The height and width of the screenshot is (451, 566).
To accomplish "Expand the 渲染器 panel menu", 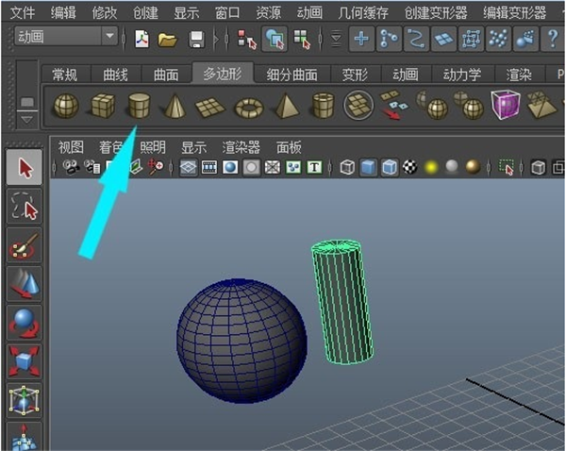I will (x=242, y=147).
